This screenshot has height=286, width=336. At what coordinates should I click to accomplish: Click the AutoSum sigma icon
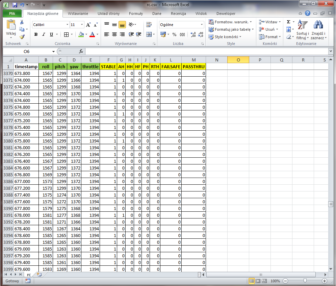click(288, 22)
